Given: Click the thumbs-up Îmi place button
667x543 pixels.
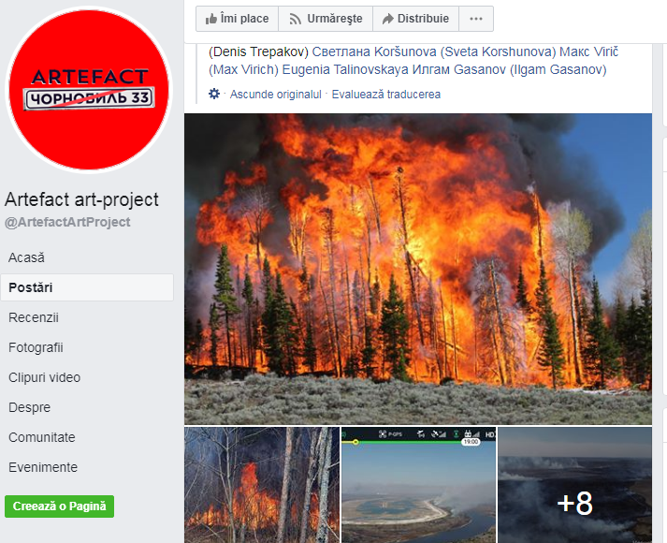Looking at the screenshot, I should 237,19.
